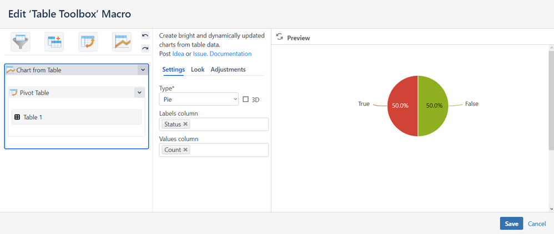The width and height of the screenshot is (554, 234).
Task: Click the undo arrow icon
Action: coord(145,36)
